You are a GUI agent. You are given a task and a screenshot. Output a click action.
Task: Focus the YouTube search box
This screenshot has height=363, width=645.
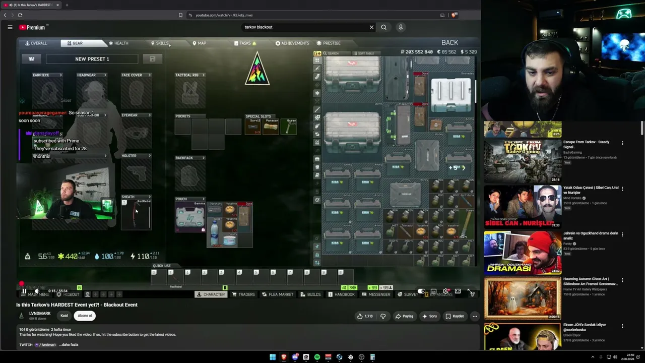304,27
